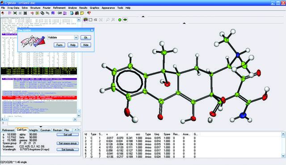This screenshot has width=286, height=165.
Task: Open the Appearance menu
Action: pos(108,8)
